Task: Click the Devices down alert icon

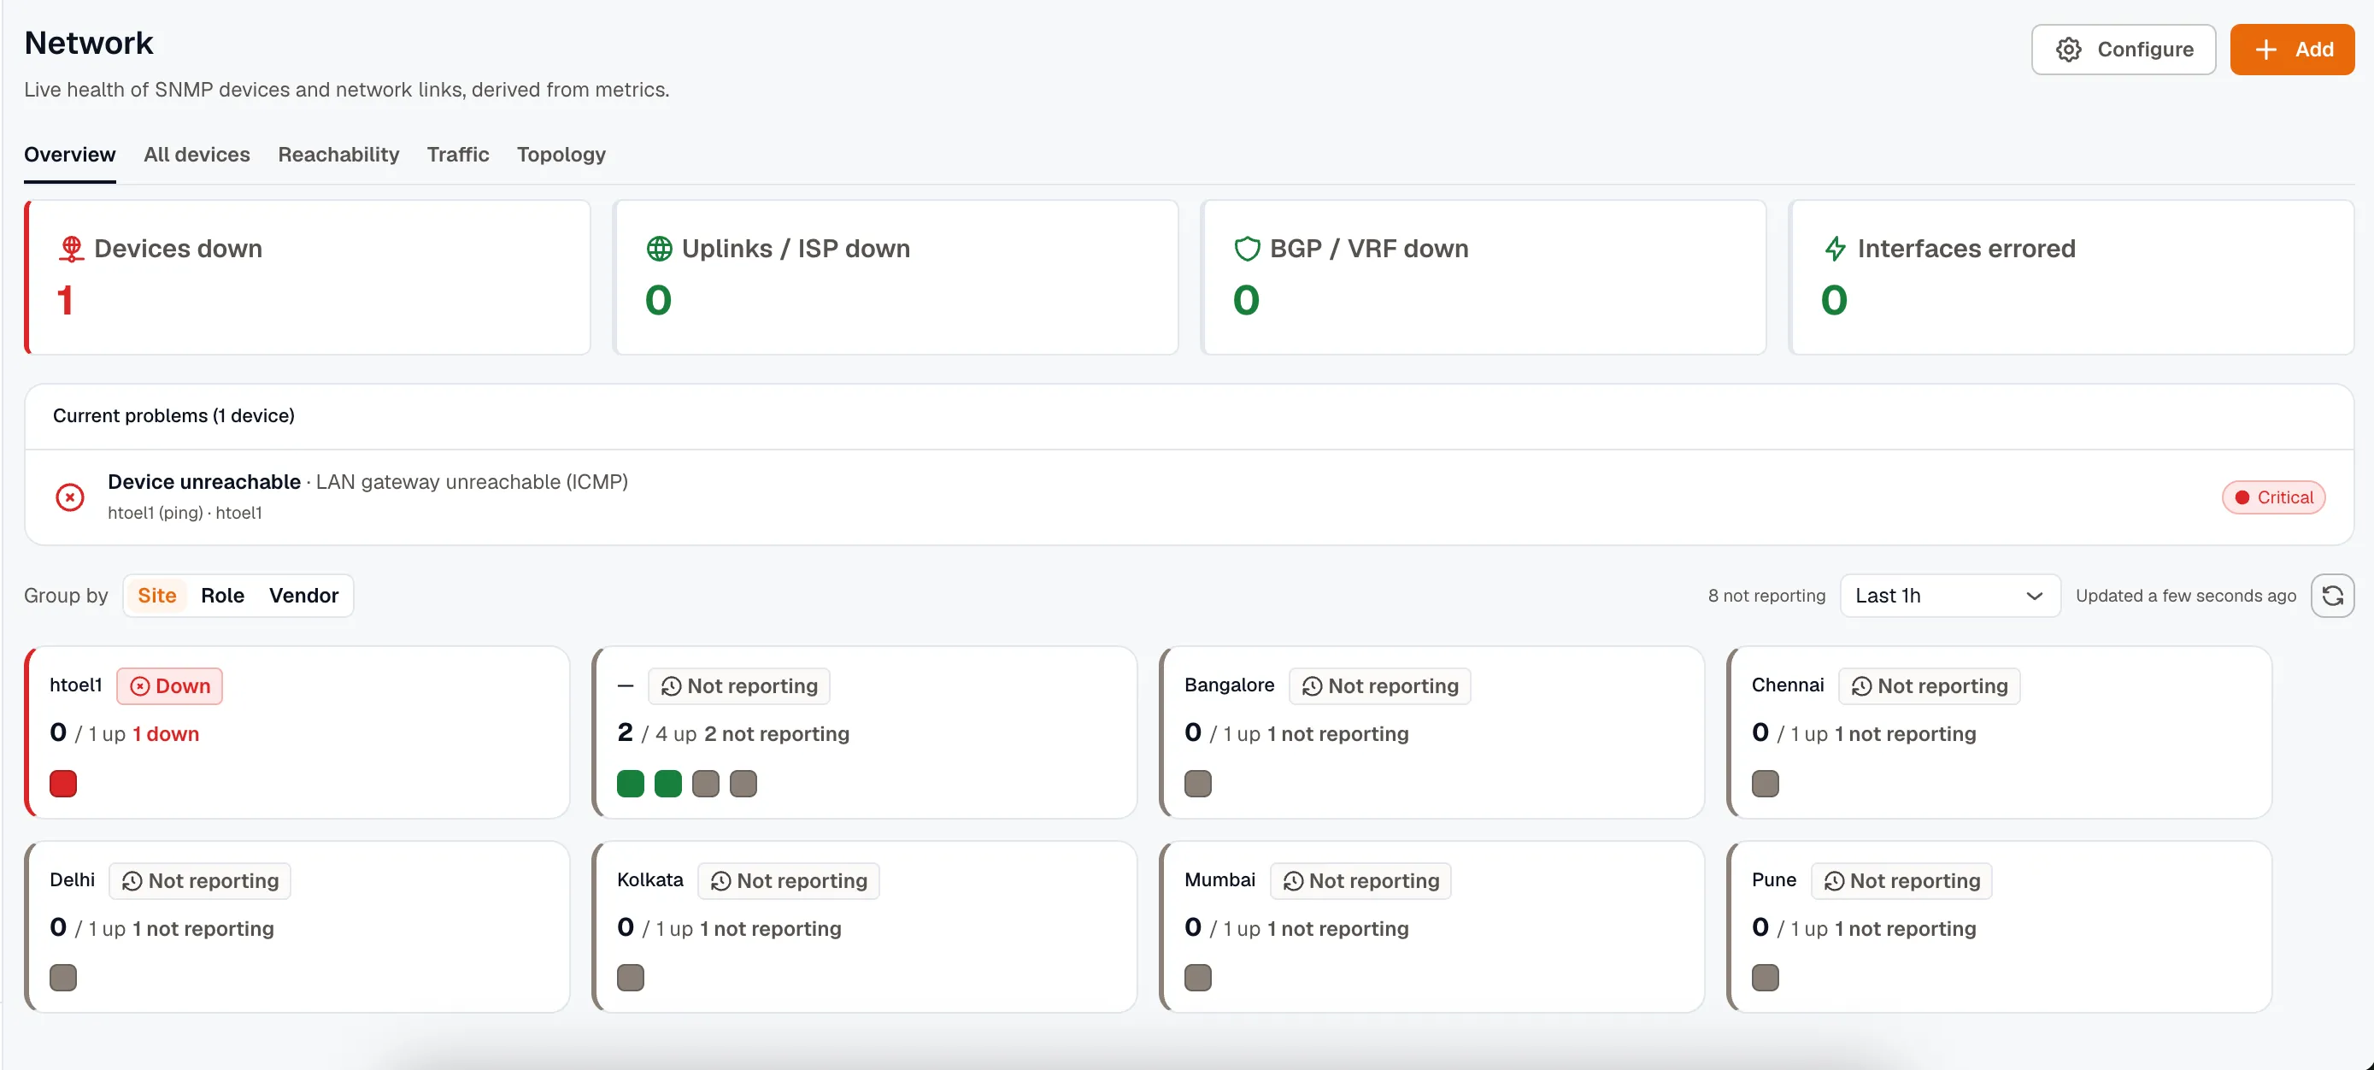Action: pyautogui.click(x=71, y=249)
